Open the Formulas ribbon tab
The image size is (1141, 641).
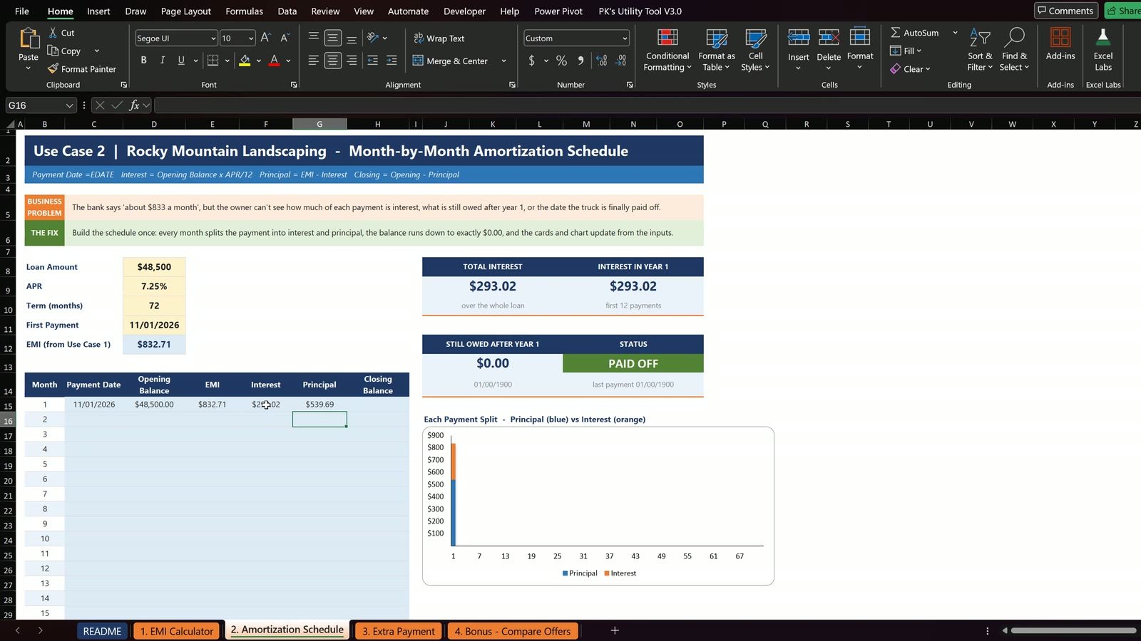[244, 11]
